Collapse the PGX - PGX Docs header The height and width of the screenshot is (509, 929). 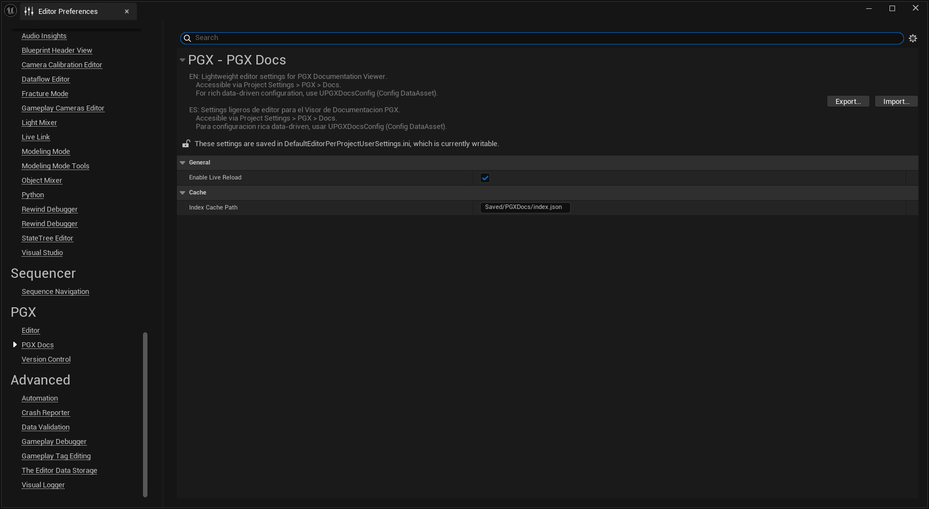coord(182,60)
